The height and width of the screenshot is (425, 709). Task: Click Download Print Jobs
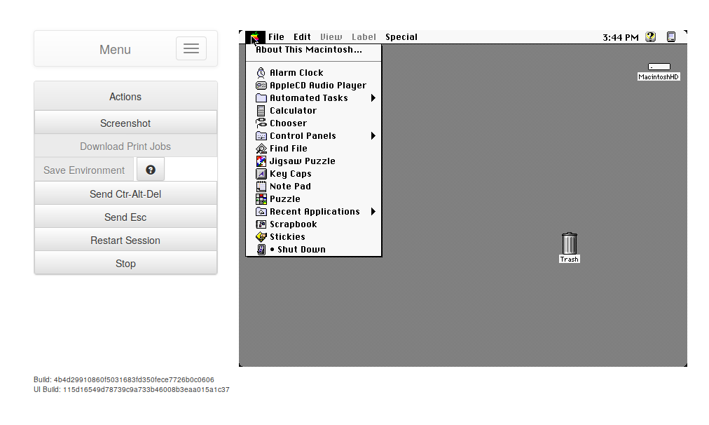(x=125, y=147)
